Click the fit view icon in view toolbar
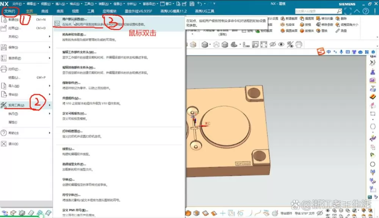 264,44
